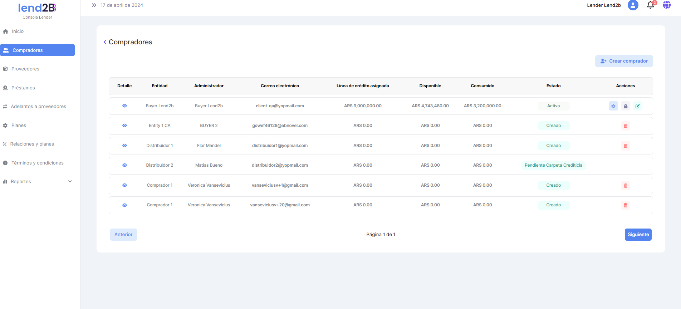View details of Buyer Lend2b via eye icon
The height and width of the screenshot is (309, 681).
(x=124, y=106)
